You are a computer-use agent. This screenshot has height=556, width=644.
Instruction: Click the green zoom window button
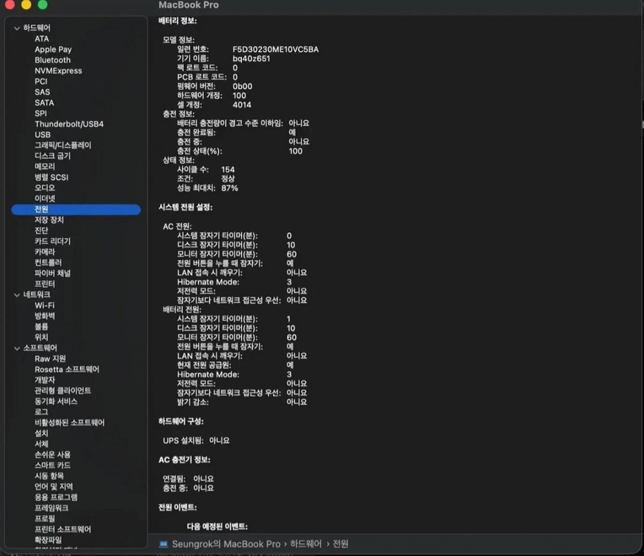pos(43,4)
